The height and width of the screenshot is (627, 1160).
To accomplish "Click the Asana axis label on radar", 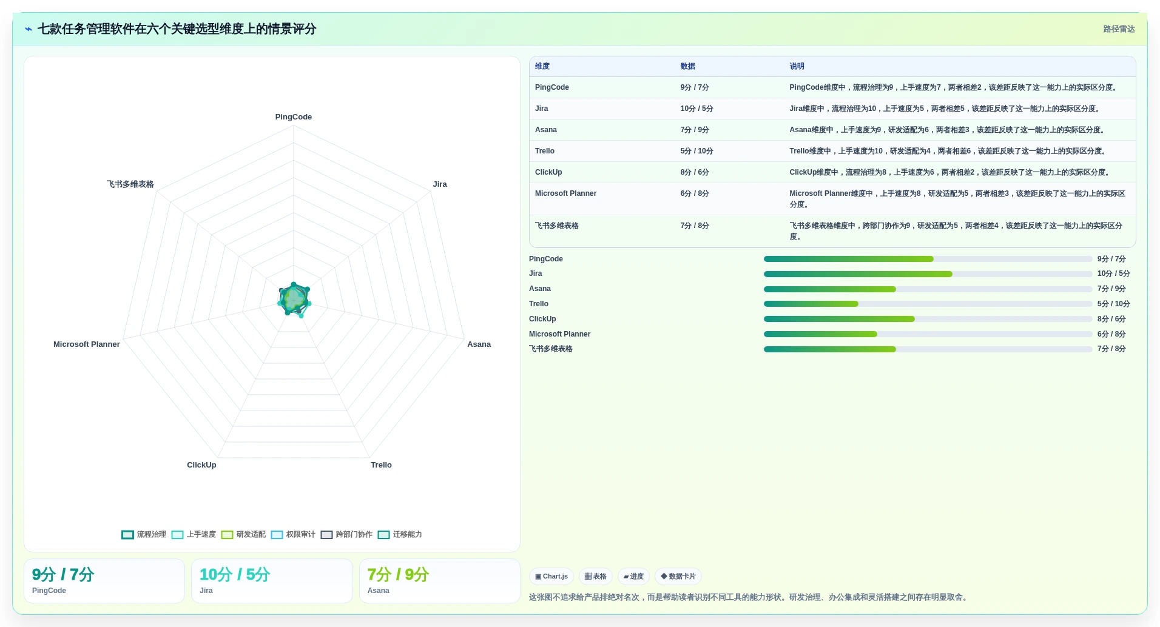I will click(x=479, y=344).
